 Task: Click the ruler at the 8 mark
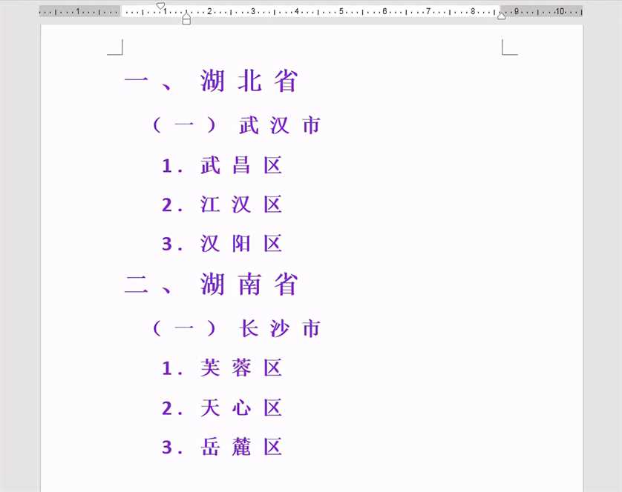coord(472,11)
